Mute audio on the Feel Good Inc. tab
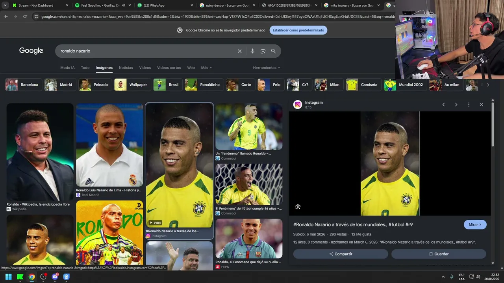504x283 pixels. 123,6
